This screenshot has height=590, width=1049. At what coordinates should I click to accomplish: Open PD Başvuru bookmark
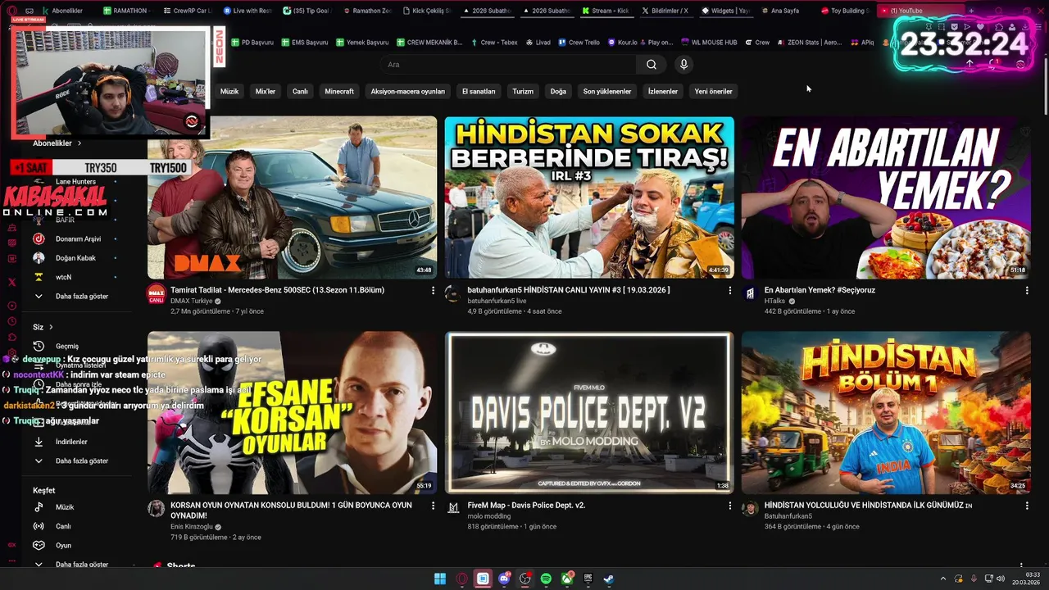coord(252,42)
